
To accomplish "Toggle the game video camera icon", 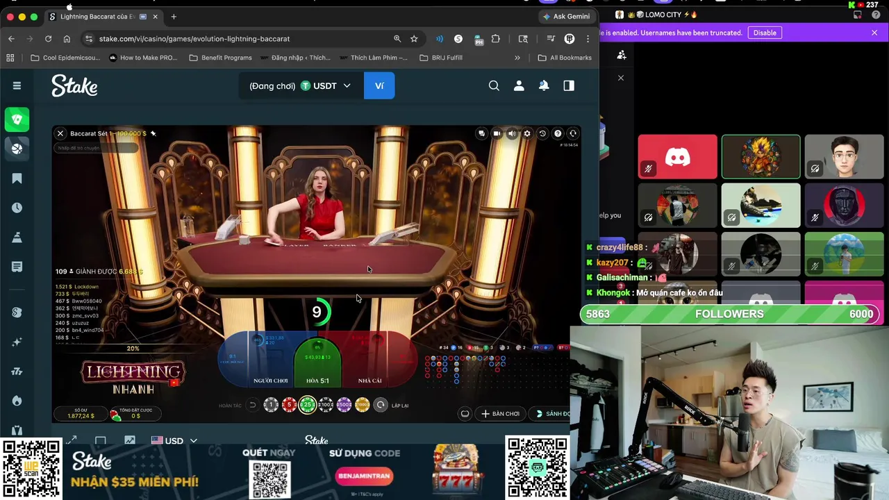I will (x=497, y=133).
